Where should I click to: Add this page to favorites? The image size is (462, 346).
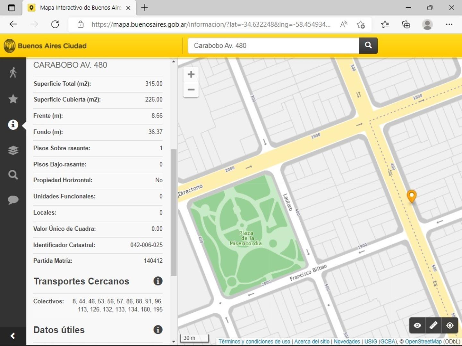[361, 24]
